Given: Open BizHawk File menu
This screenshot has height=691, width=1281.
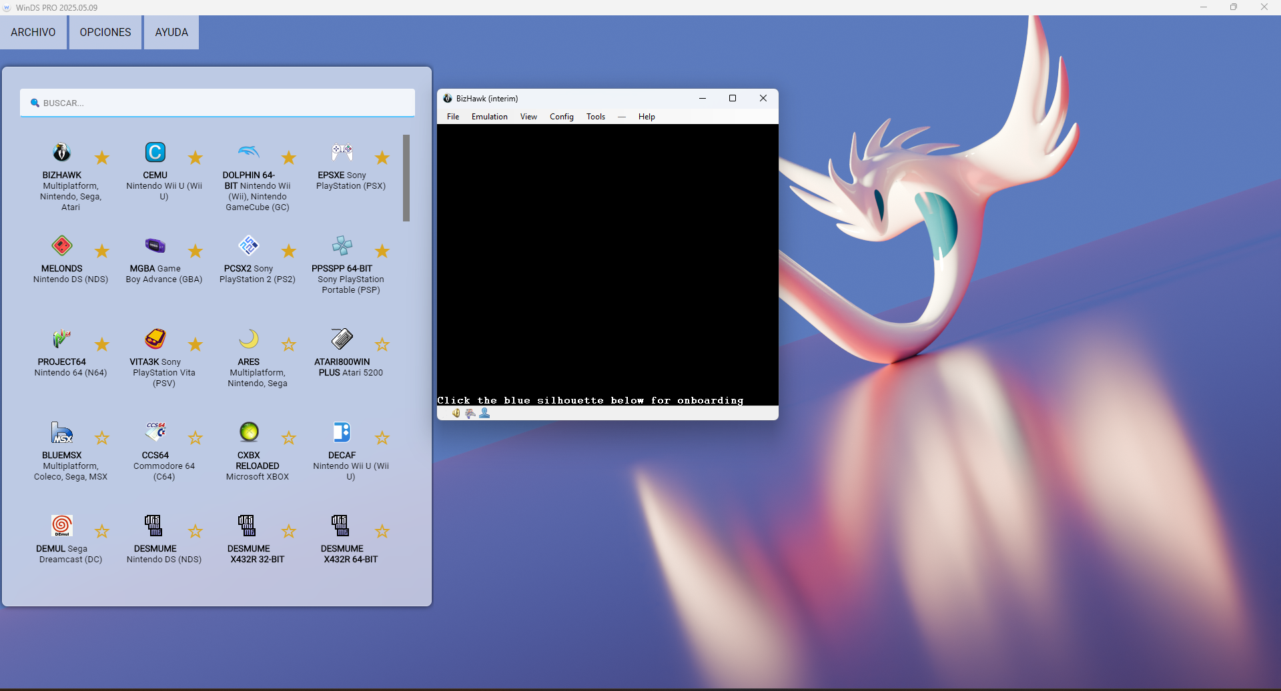Looking at the screenshot, I should tap(453, 117).
